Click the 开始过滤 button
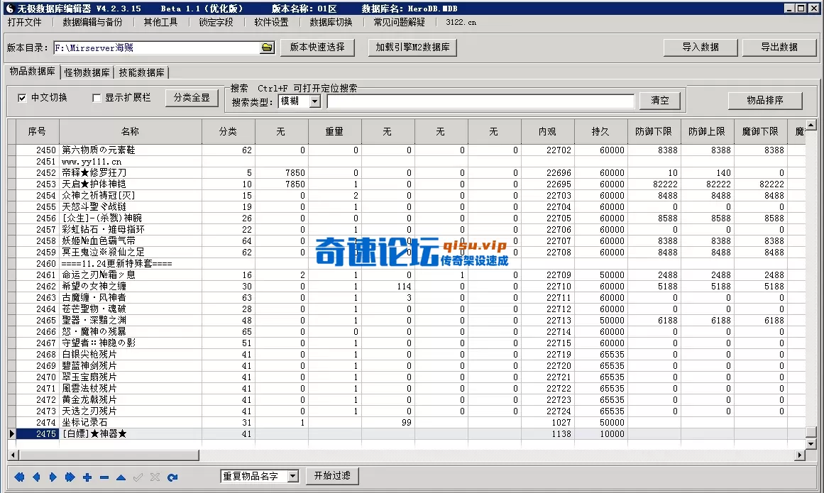824x493 pixels. click(x=331, y=477)
